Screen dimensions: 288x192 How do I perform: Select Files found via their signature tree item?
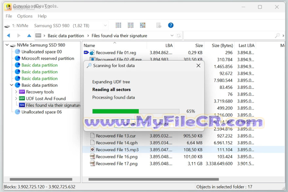coord(53,105)
